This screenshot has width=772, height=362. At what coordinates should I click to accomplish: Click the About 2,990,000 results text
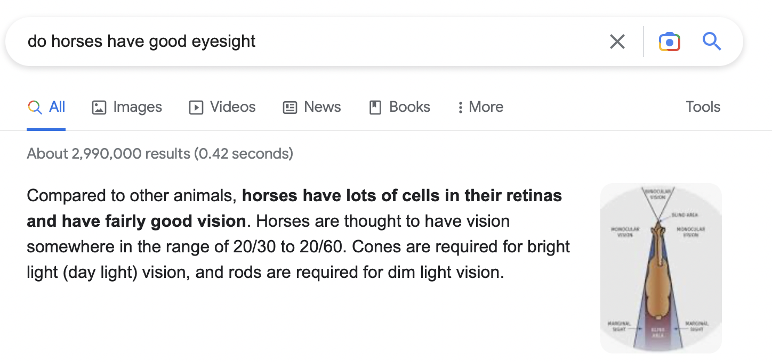(x=160, y=154)
